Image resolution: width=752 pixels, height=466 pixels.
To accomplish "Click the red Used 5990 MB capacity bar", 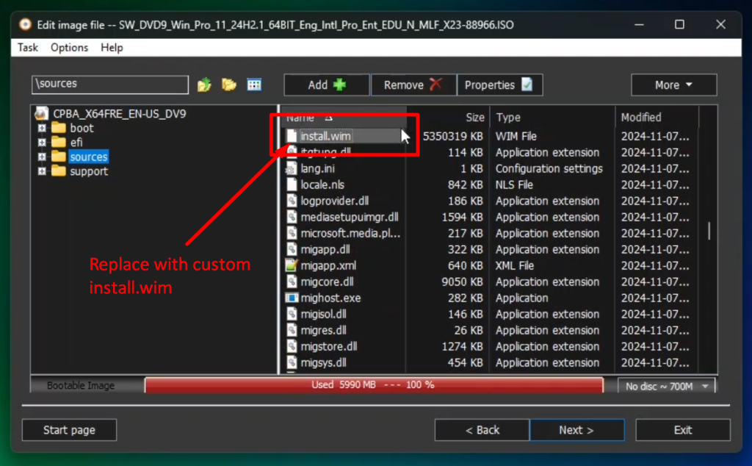I will 373,385.
